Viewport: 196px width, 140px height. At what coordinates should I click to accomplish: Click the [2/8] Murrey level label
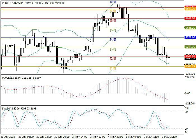click(113, 59)
